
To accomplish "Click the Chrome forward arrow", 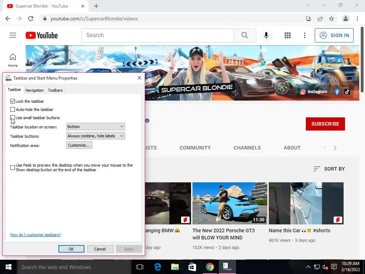I will point(19,19).
